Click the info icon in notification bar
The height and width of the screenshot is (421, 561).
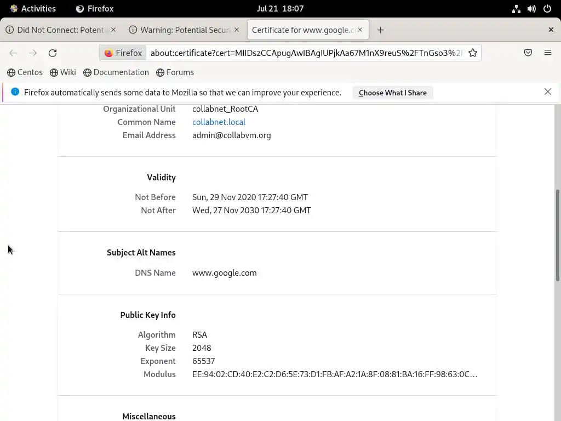click(x=15, y=92)
